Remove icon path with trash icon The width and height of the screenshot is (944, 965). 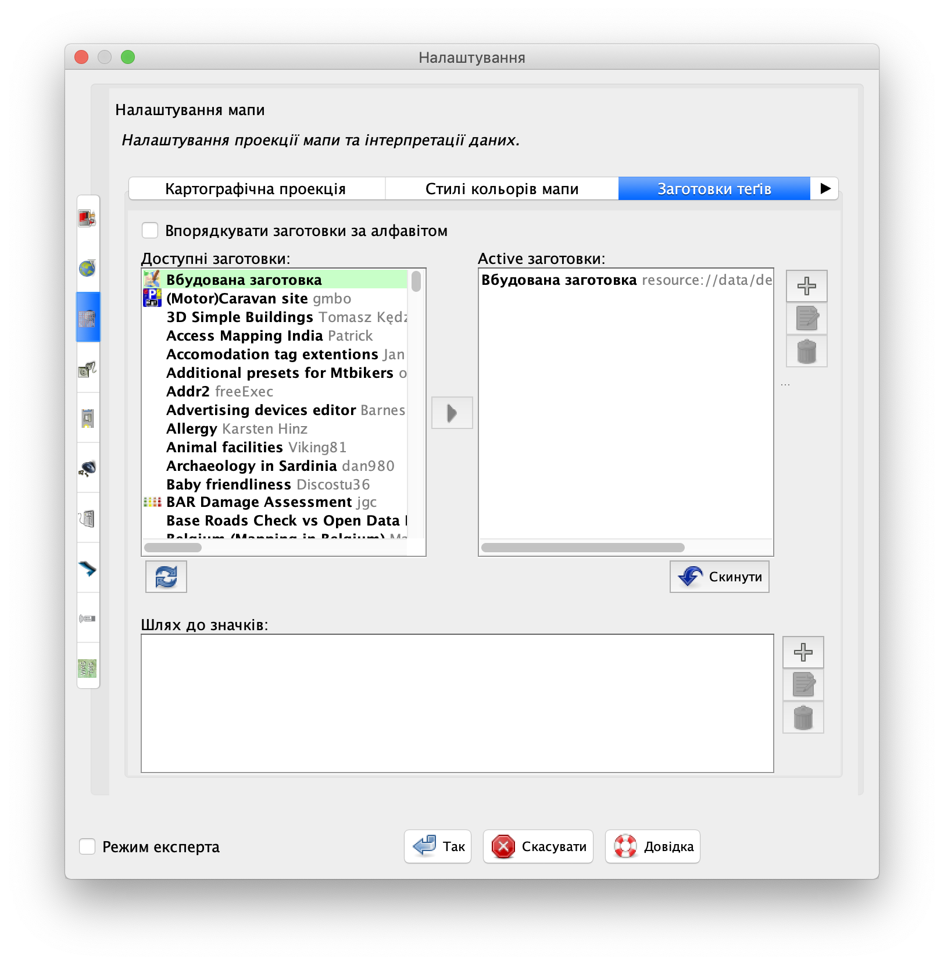(x=803, y=717)
